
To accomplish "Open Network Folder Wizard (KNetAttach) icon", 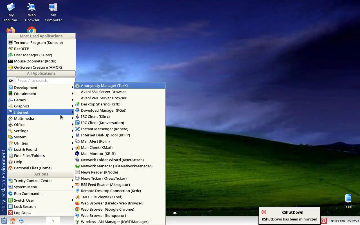I will 77,160.
